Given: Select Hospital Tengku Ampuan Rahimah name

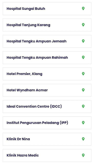Looking at the screenshot, I should 37,57.
